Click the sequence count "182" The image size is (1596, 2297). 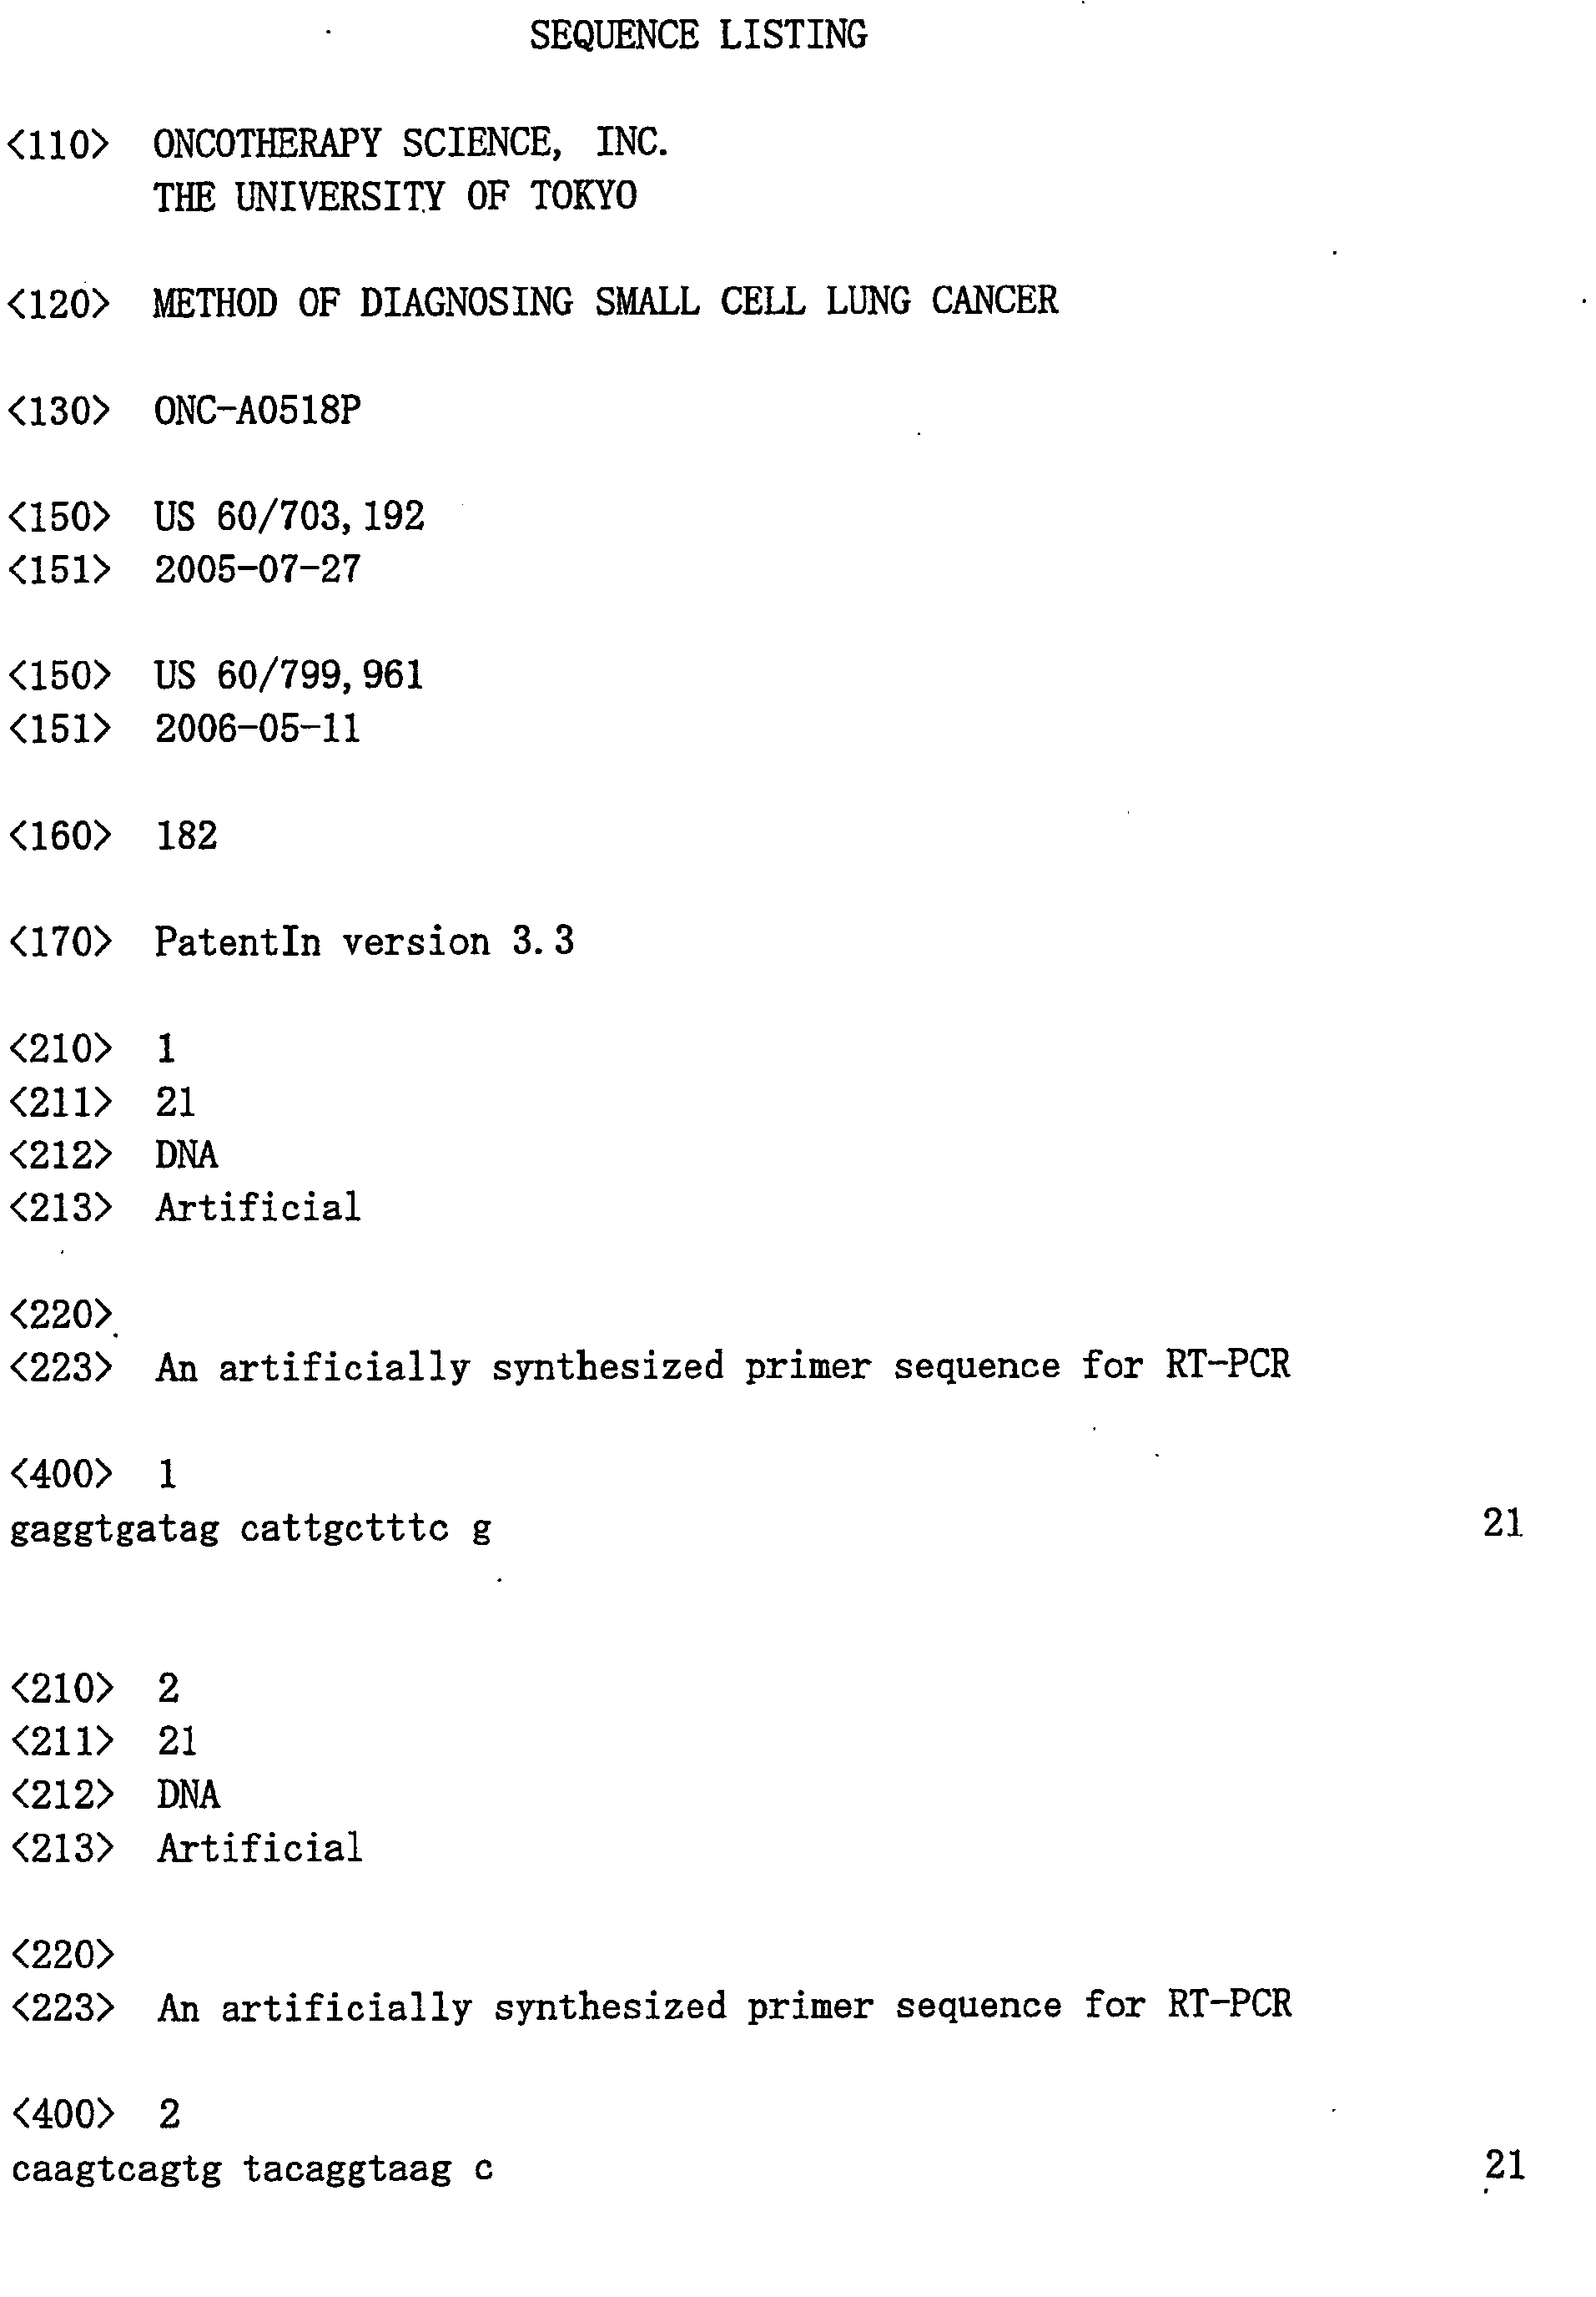pos(186,836)
